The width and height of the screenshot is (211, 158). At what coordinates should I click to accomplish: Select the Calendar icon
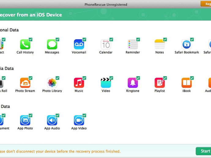[x=106, y=44]
